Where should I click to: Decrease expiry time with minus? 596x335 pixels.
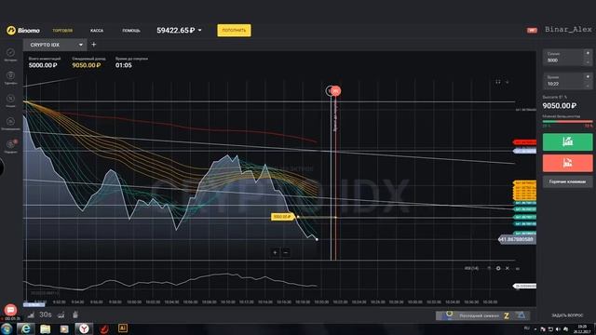(x=588, y=86)
